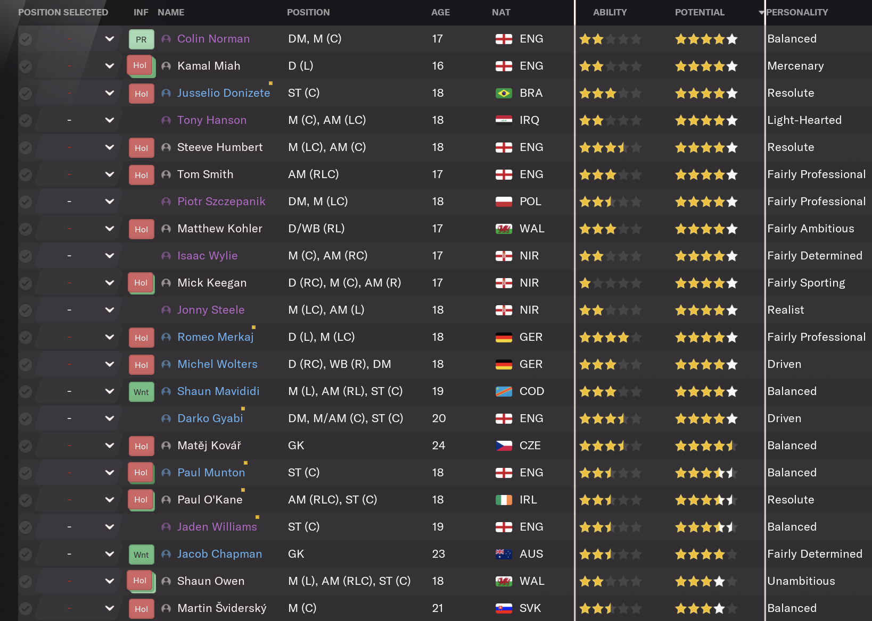872x621 pixels.
Task: Open Piotr Szczepanik's player profile
Action: 221,202
